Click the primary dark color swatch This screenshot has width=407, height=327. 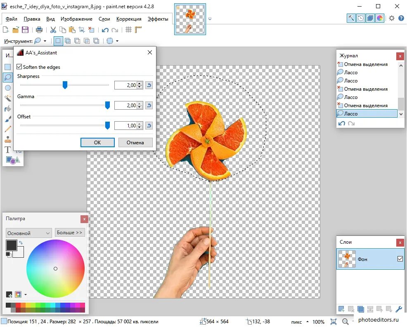[11, 245]
